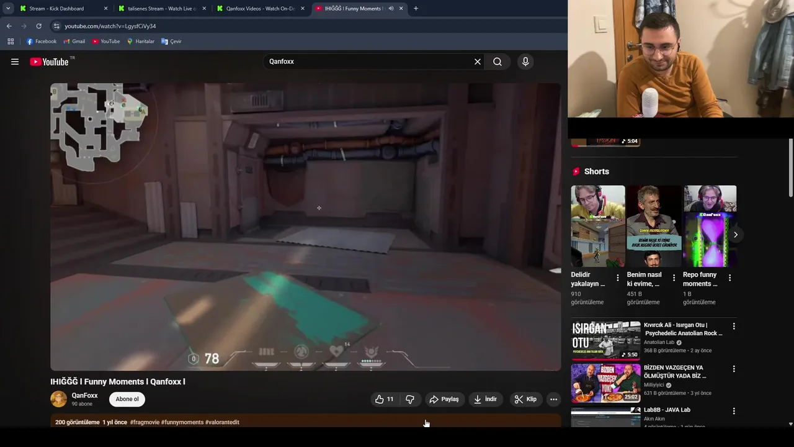
Task: Open BİZDEN VAZGEÇEN YA ÖLMÜŞTÜR video thumbnail
Action: pos(605,383)
